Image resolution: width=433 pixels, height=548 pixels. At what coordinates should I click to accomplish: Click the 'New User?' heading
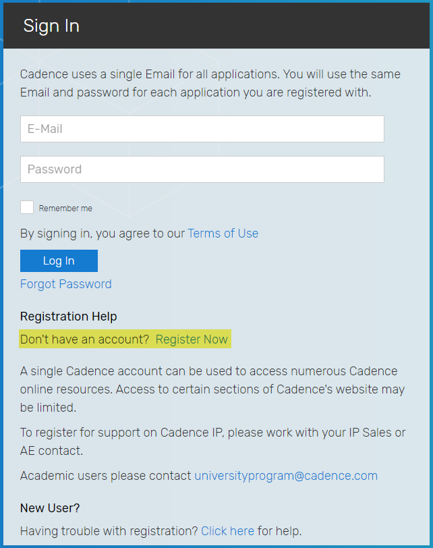tap(50, 508)
